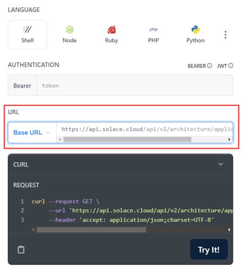Click the PHP logo icon
The height and width of the screenshot is (269, 243).
(154, 29)
